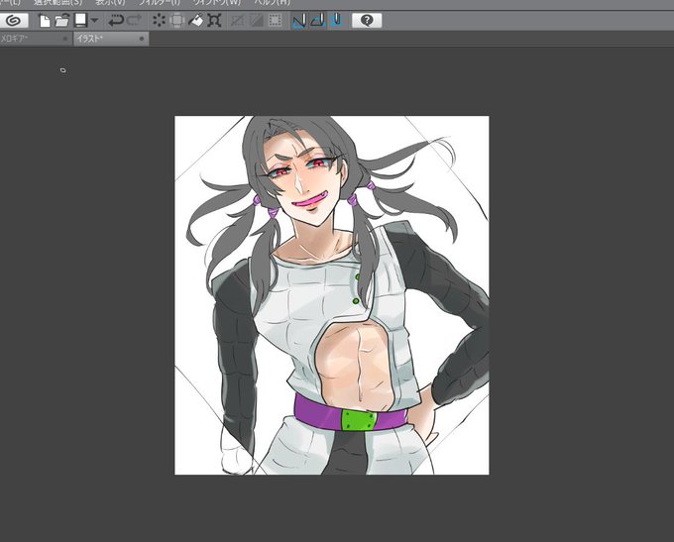Open the フィルター(I) menu
Screen dimensions: 674x542
pyautogui.click(x=159, y=3)
